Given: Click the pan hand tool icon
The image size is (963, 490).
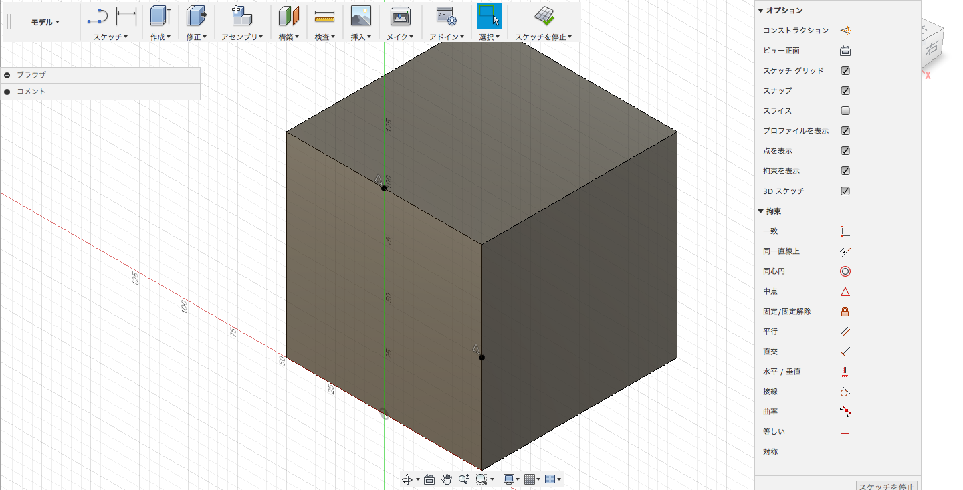Looking at the screenshot, I should tap(447, 479).
